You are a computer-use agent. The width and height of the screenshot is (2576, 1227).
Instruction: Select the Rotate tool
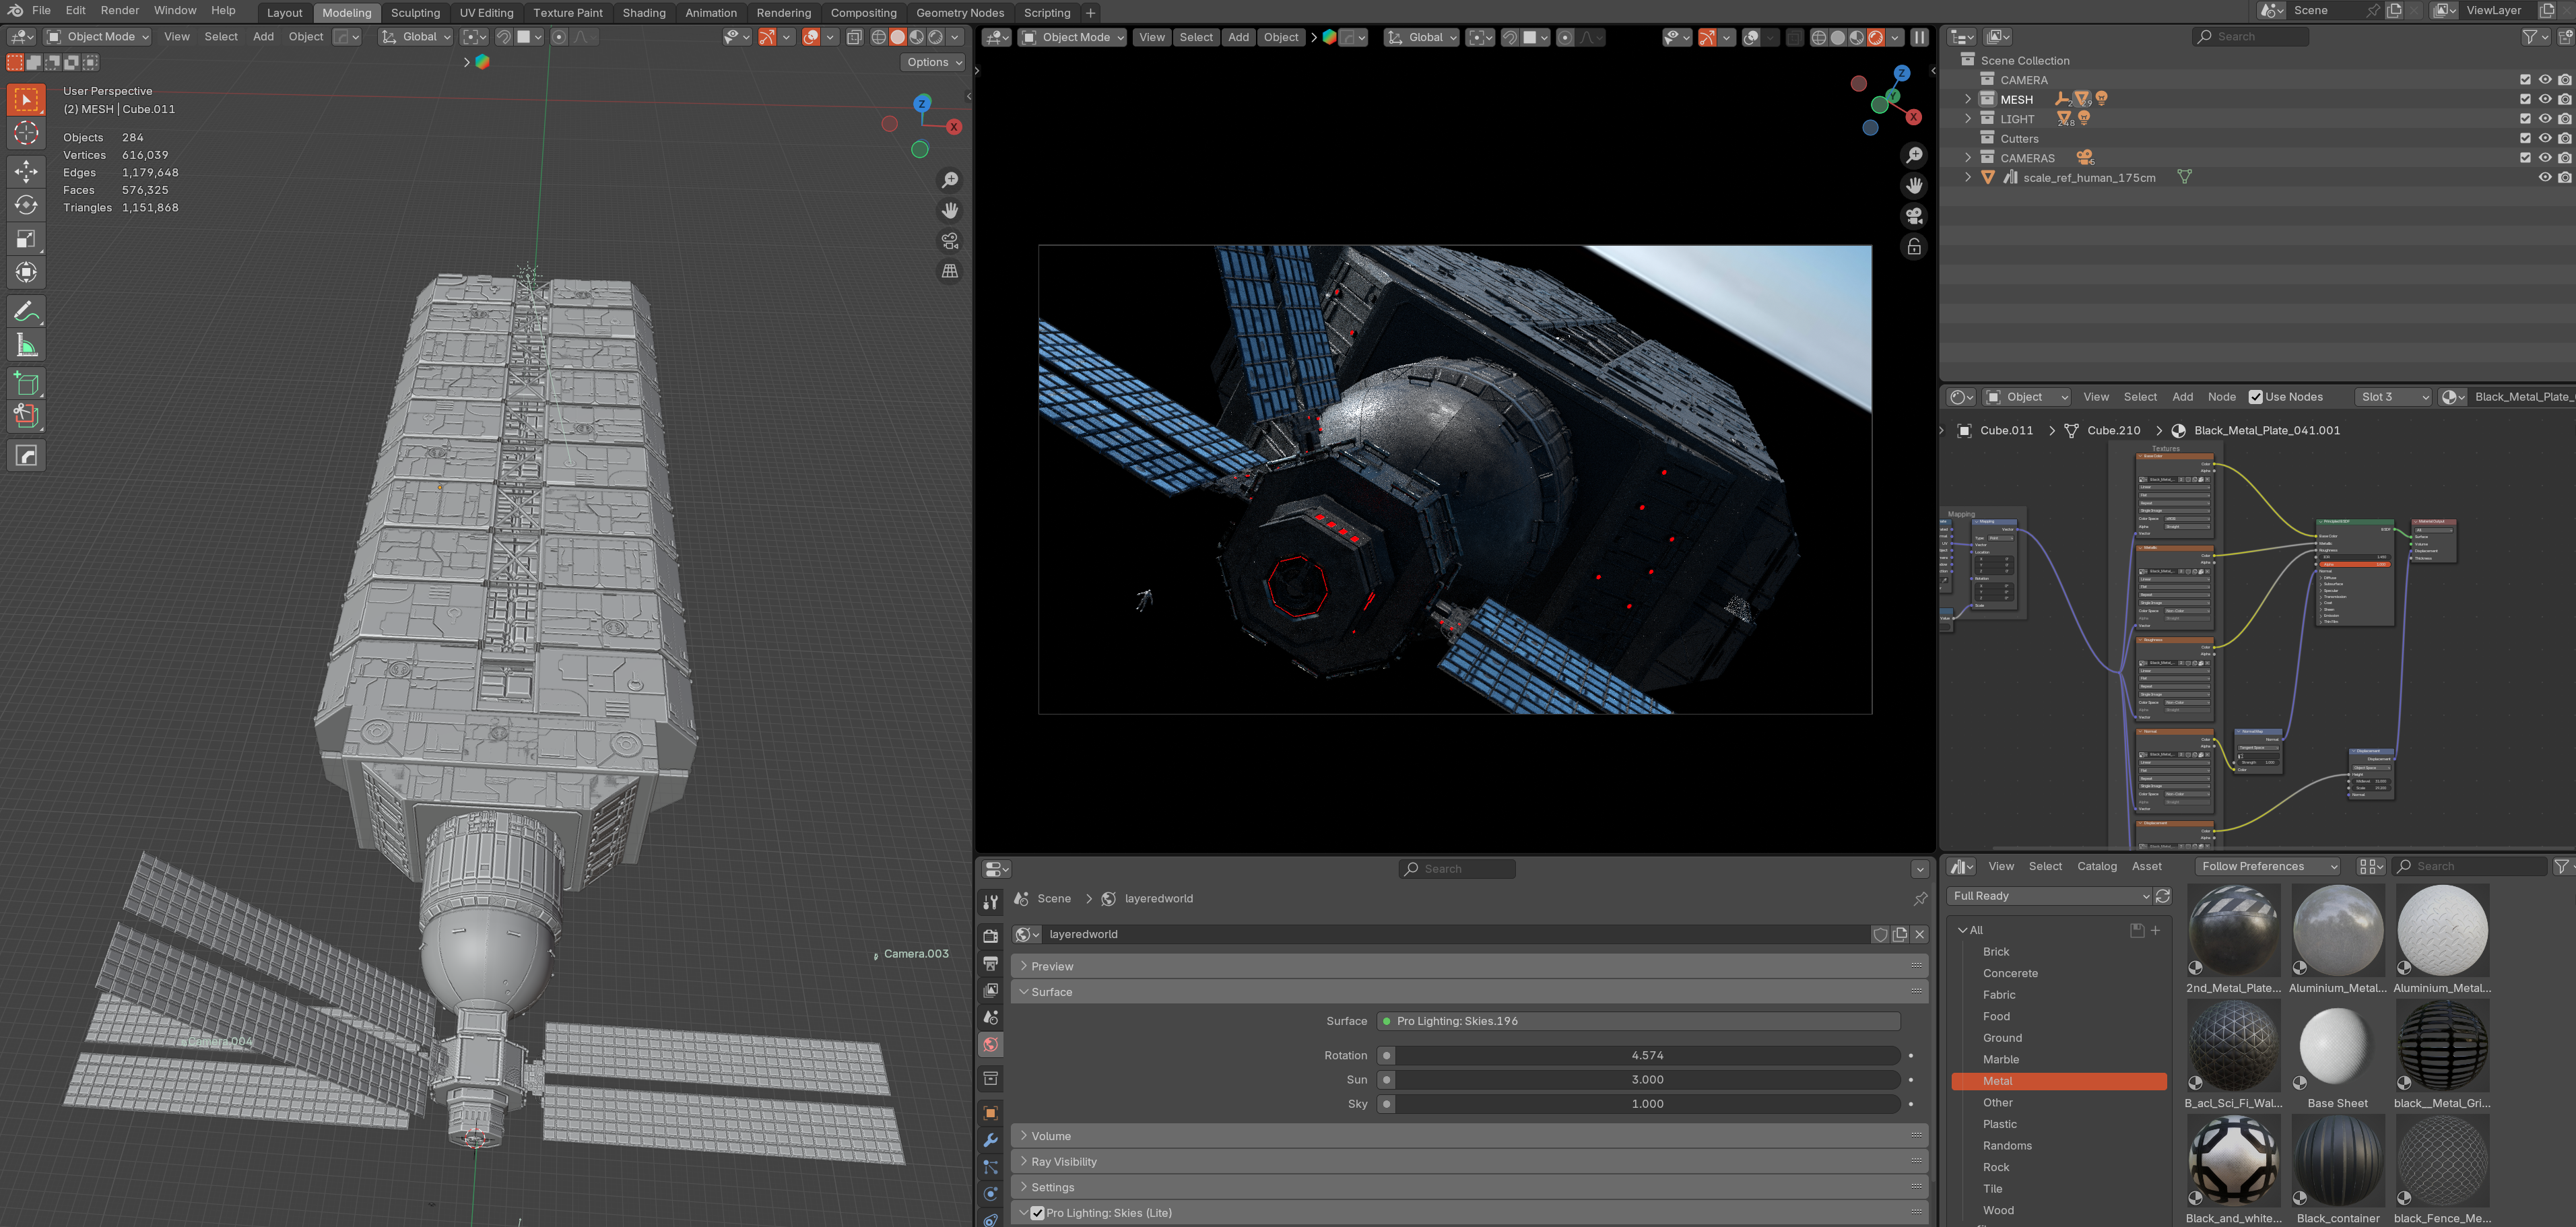pyautogui.click(x=26, y=205)
